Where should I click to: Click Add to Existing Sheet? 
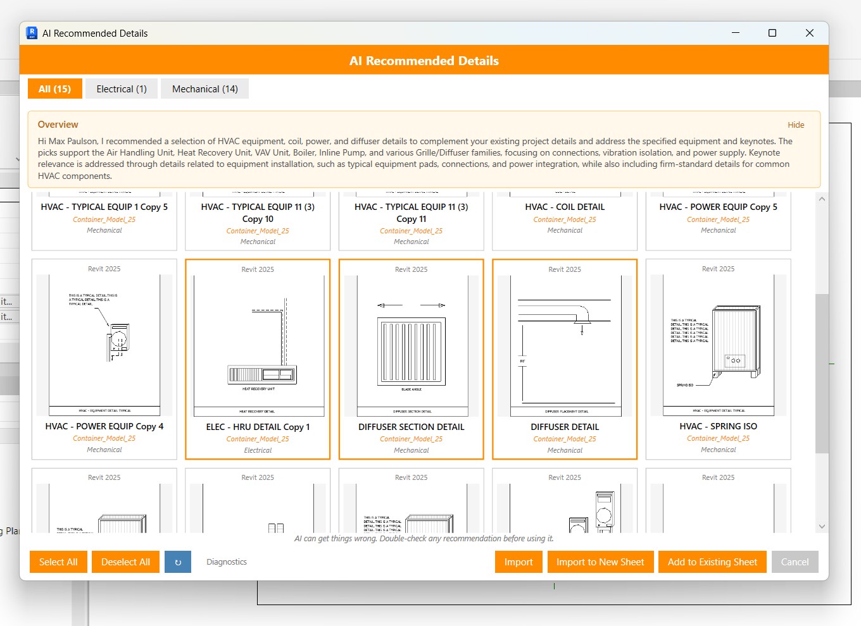[712, 562]
